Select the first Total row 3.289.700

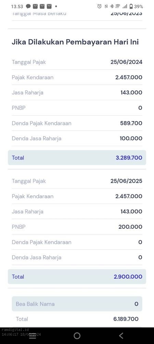tap(77, 158)
